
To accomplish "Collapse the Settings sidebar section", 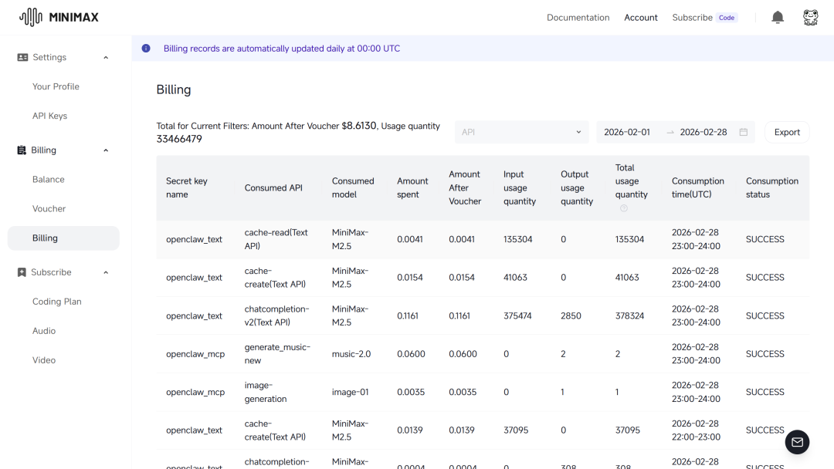I will pos(106,58).
